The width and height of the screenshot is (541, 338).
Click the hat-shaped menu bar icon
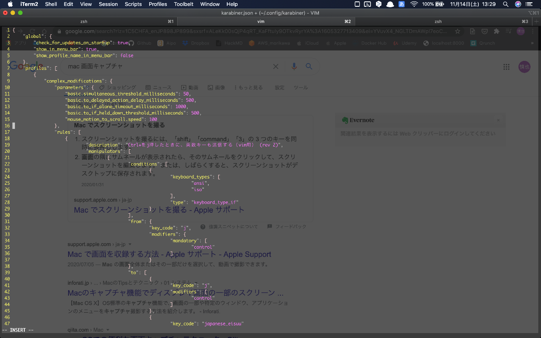[390, 4]
